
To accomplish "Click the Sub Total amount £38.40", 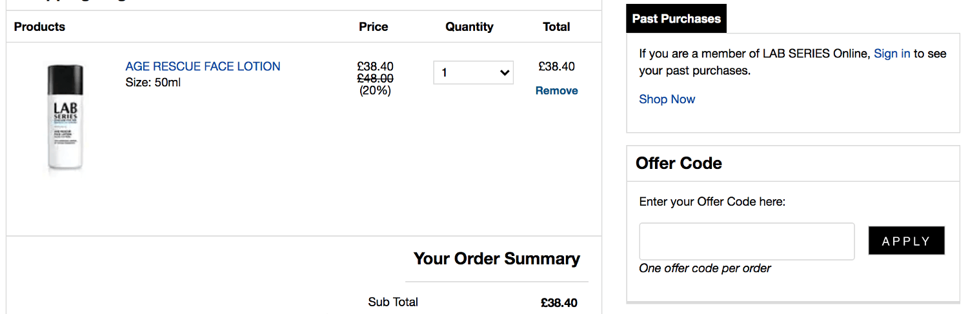I will [x=559, y=302].
